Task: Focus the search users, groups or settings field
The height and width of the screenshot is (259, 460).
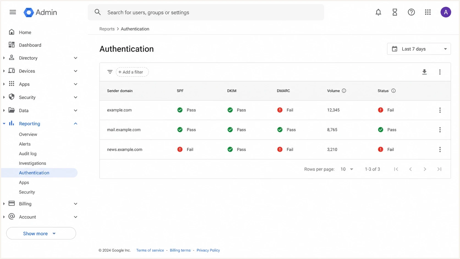Action: point(206,12)
